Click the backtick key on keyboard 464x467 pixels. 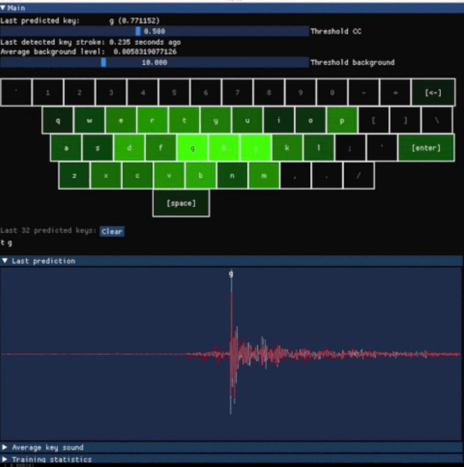click(x=16, y=92)
